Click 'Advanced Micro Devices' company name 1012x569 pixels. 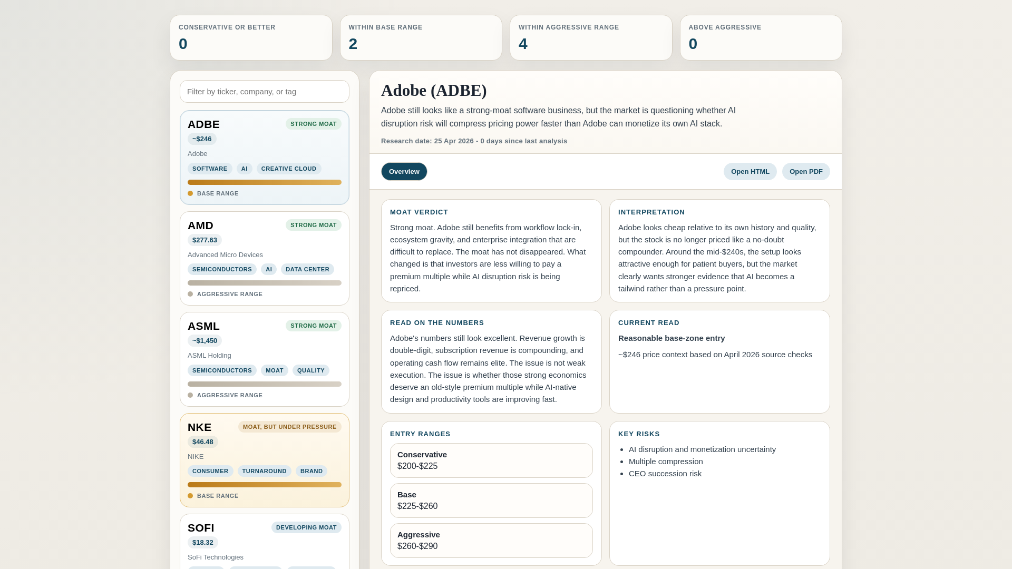tap(225, 255)
